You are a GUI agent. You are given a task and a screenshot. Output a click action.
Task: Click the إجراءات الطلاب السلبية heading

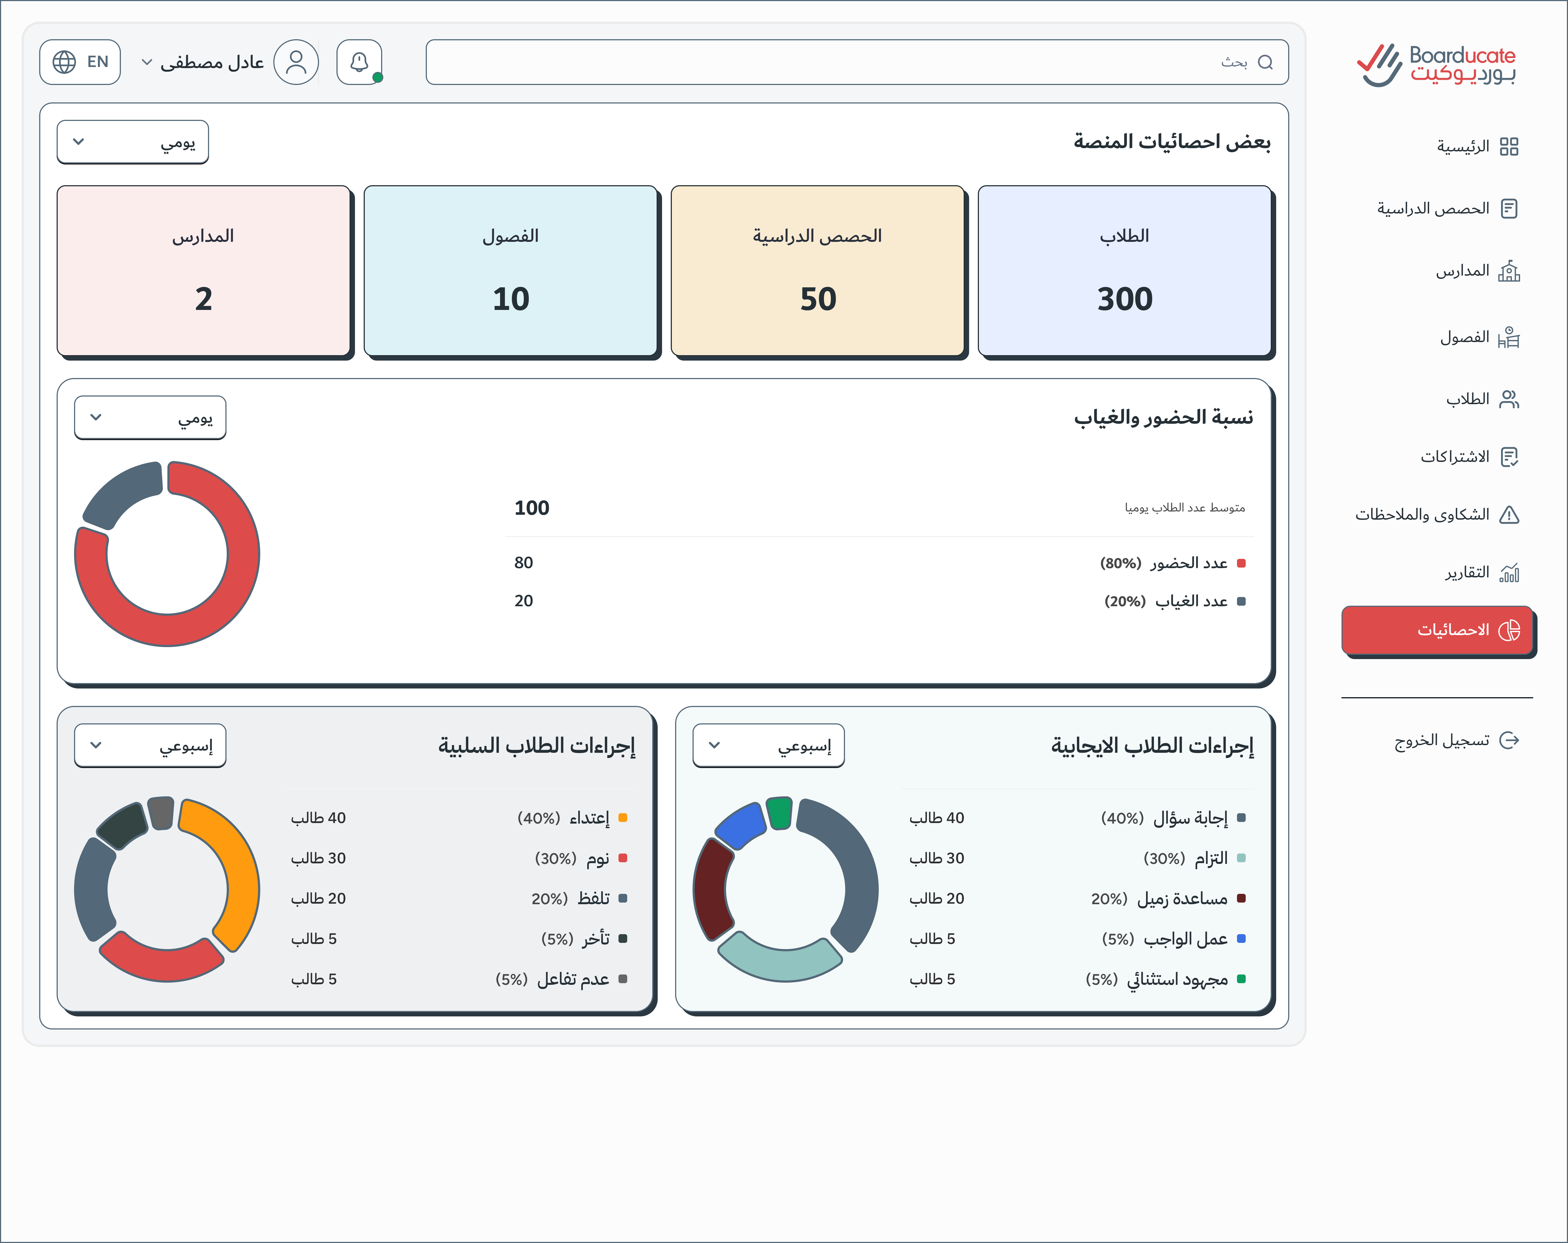click(x=537, y=746)
